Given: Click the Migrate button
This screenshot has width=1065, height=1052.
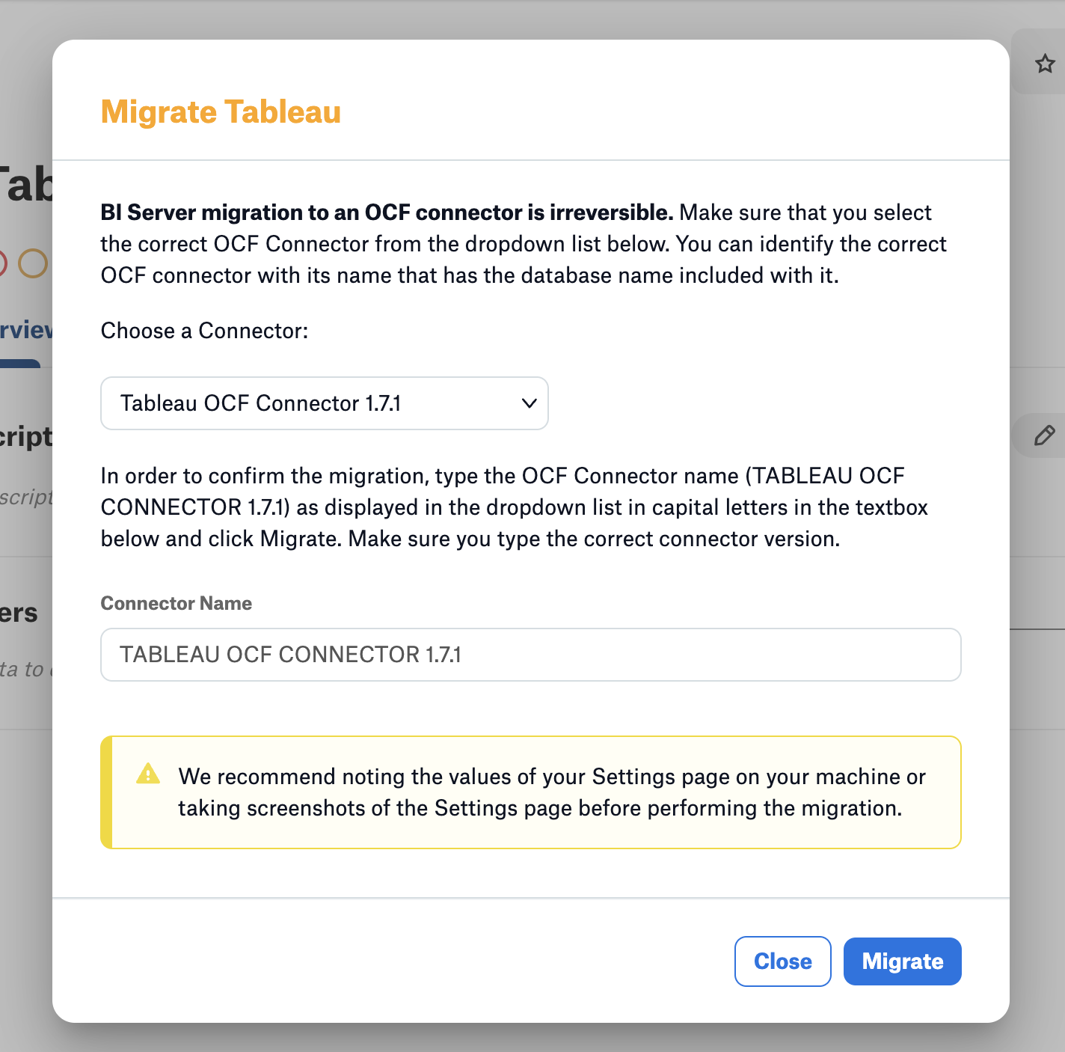Looking at the screenshot, I should coord(903,961).
